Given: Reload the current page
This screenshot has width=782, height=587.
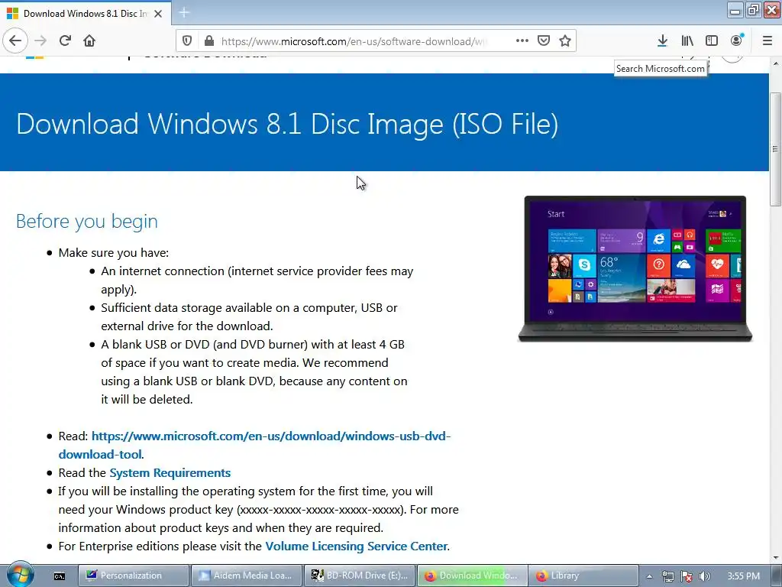Looking at the screenshot, I should [66, 41].
